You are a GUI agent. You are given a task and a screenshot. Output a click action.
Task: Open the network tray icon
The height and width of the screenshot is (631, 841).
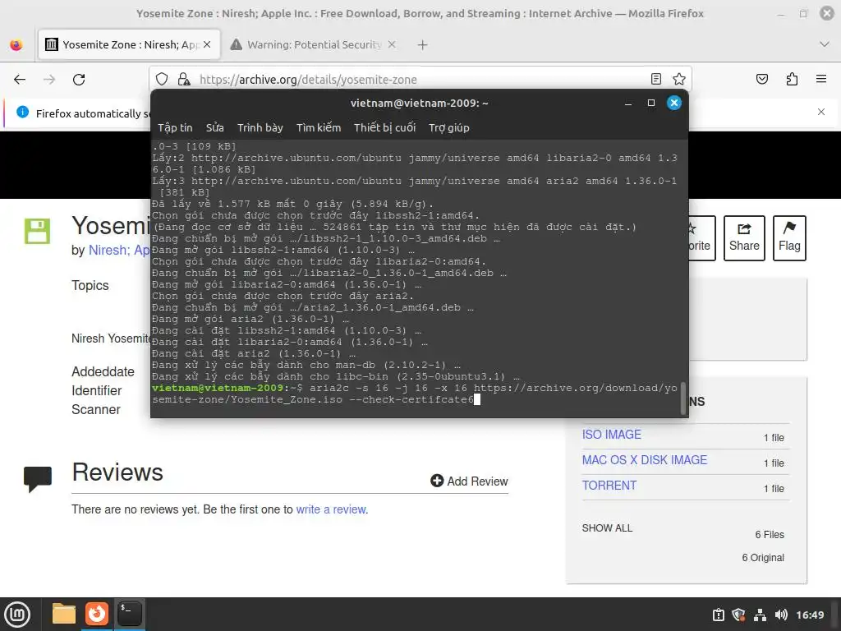(760, 615)
